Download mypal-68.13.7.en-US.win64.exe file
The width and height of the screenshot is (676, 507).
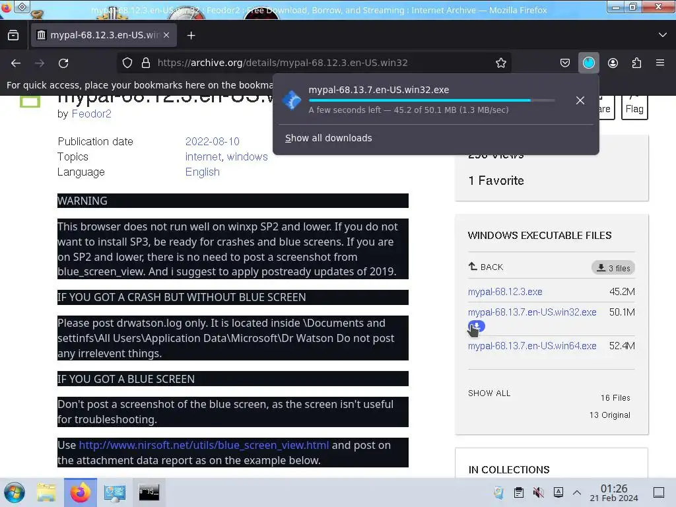click(x=532, y=346)
